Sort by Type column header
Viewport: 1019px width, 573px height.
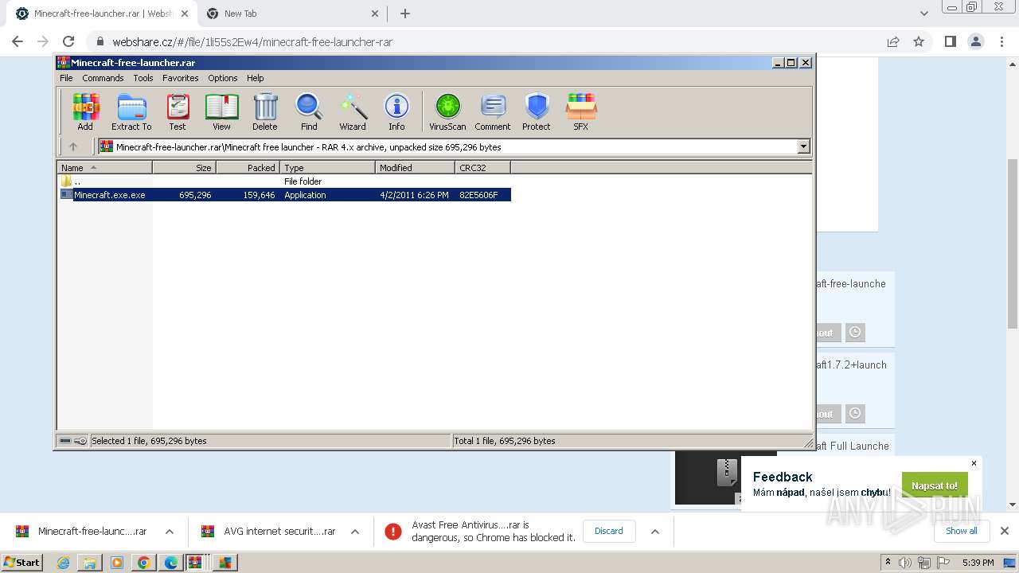point(327,167)
